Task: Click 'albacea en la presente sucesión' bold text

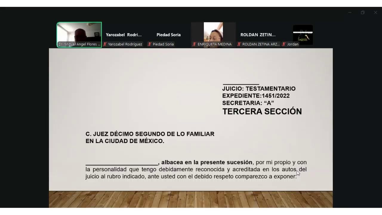Action: click(207, 162)
